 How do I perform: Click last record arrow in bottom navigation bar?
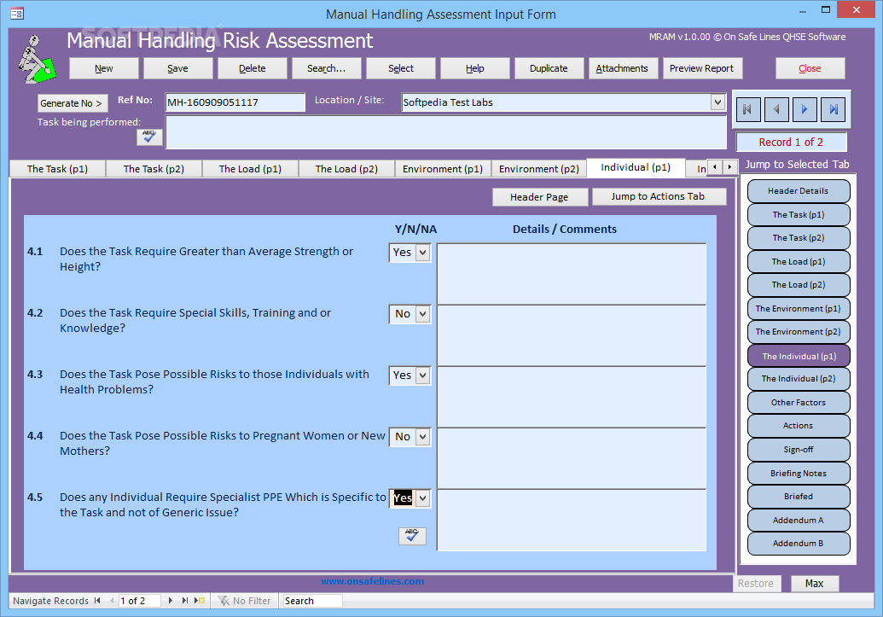pyautogui.click(x=185, y=601)
